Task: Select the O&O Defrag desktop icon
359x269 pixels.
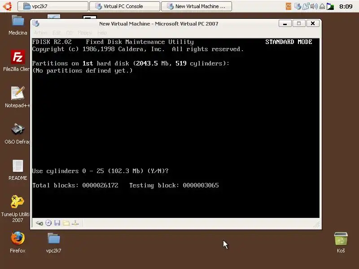Action: pyautogui.click(x=18, y=134)
